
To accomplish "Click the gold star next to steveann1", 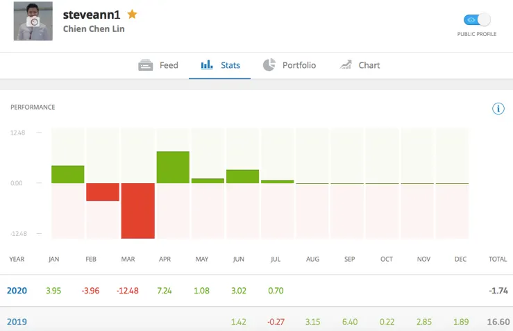I will pos(132,14).
